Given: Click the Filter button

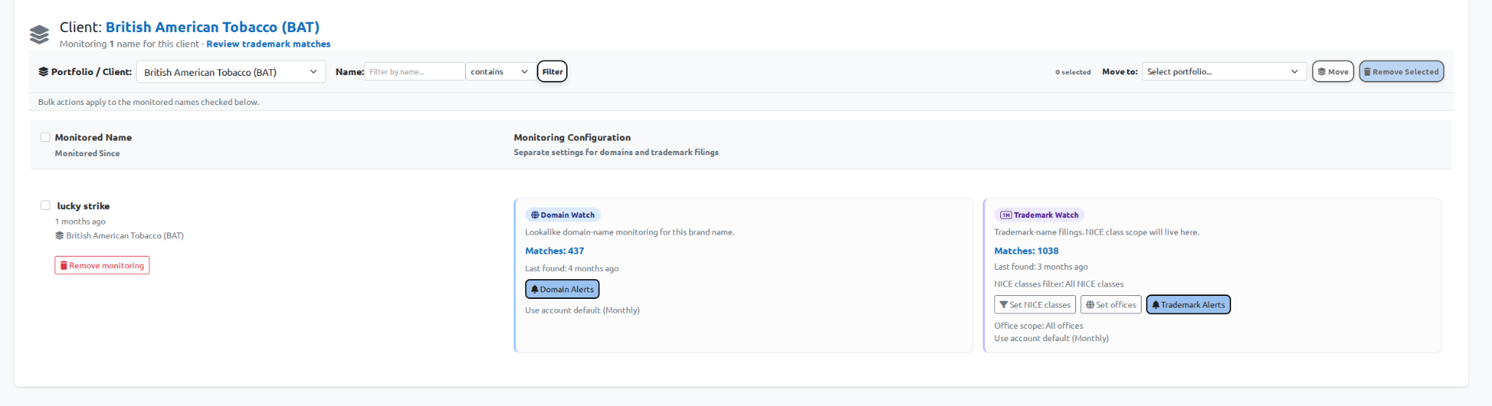Looking at the screenshot, I should click(x=552, y=71).
